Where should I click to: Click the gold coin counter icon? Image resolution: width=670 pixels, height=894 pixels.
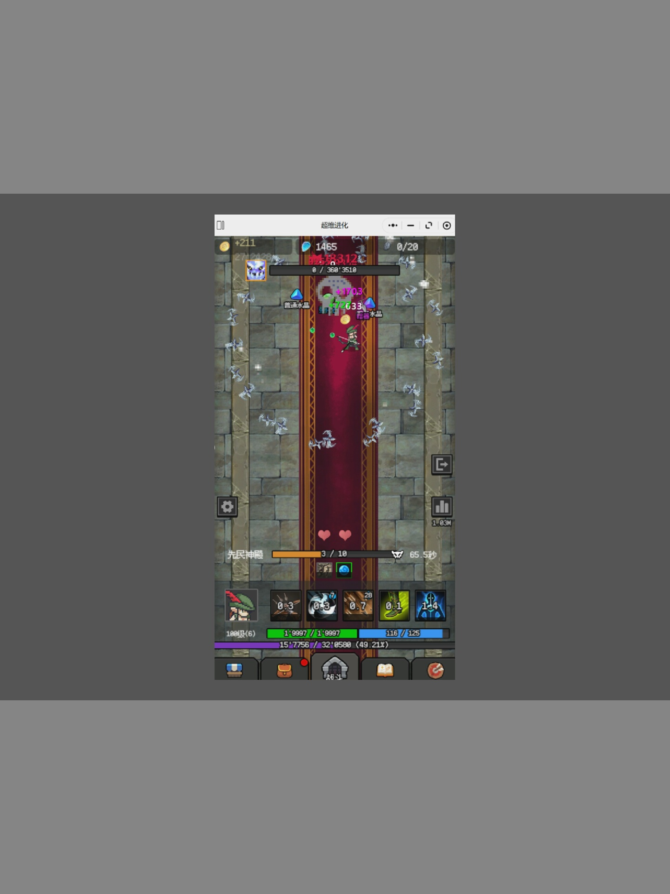point(224,246)
